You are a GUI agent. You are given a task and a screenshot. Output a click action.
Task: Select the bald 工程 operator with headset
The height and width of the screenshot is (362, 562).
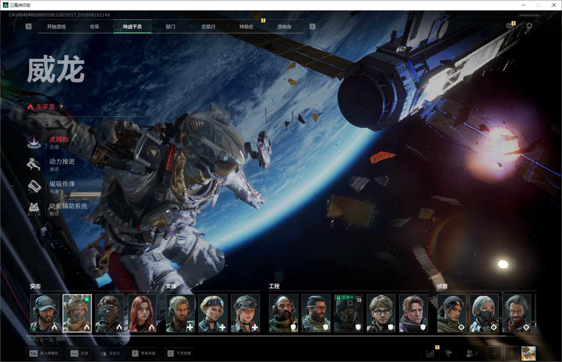(x=284, y=313)
